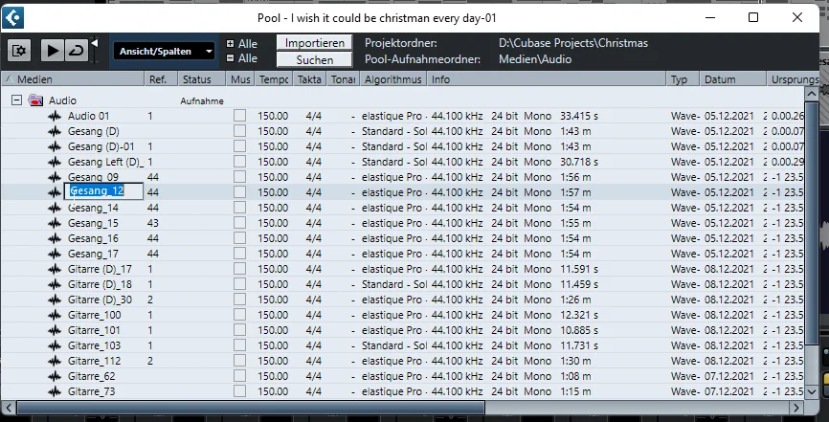This screenshot has width=829, height=422.
Task: Click the Gesang_12 name edit field
Action: tap(103, 191)
